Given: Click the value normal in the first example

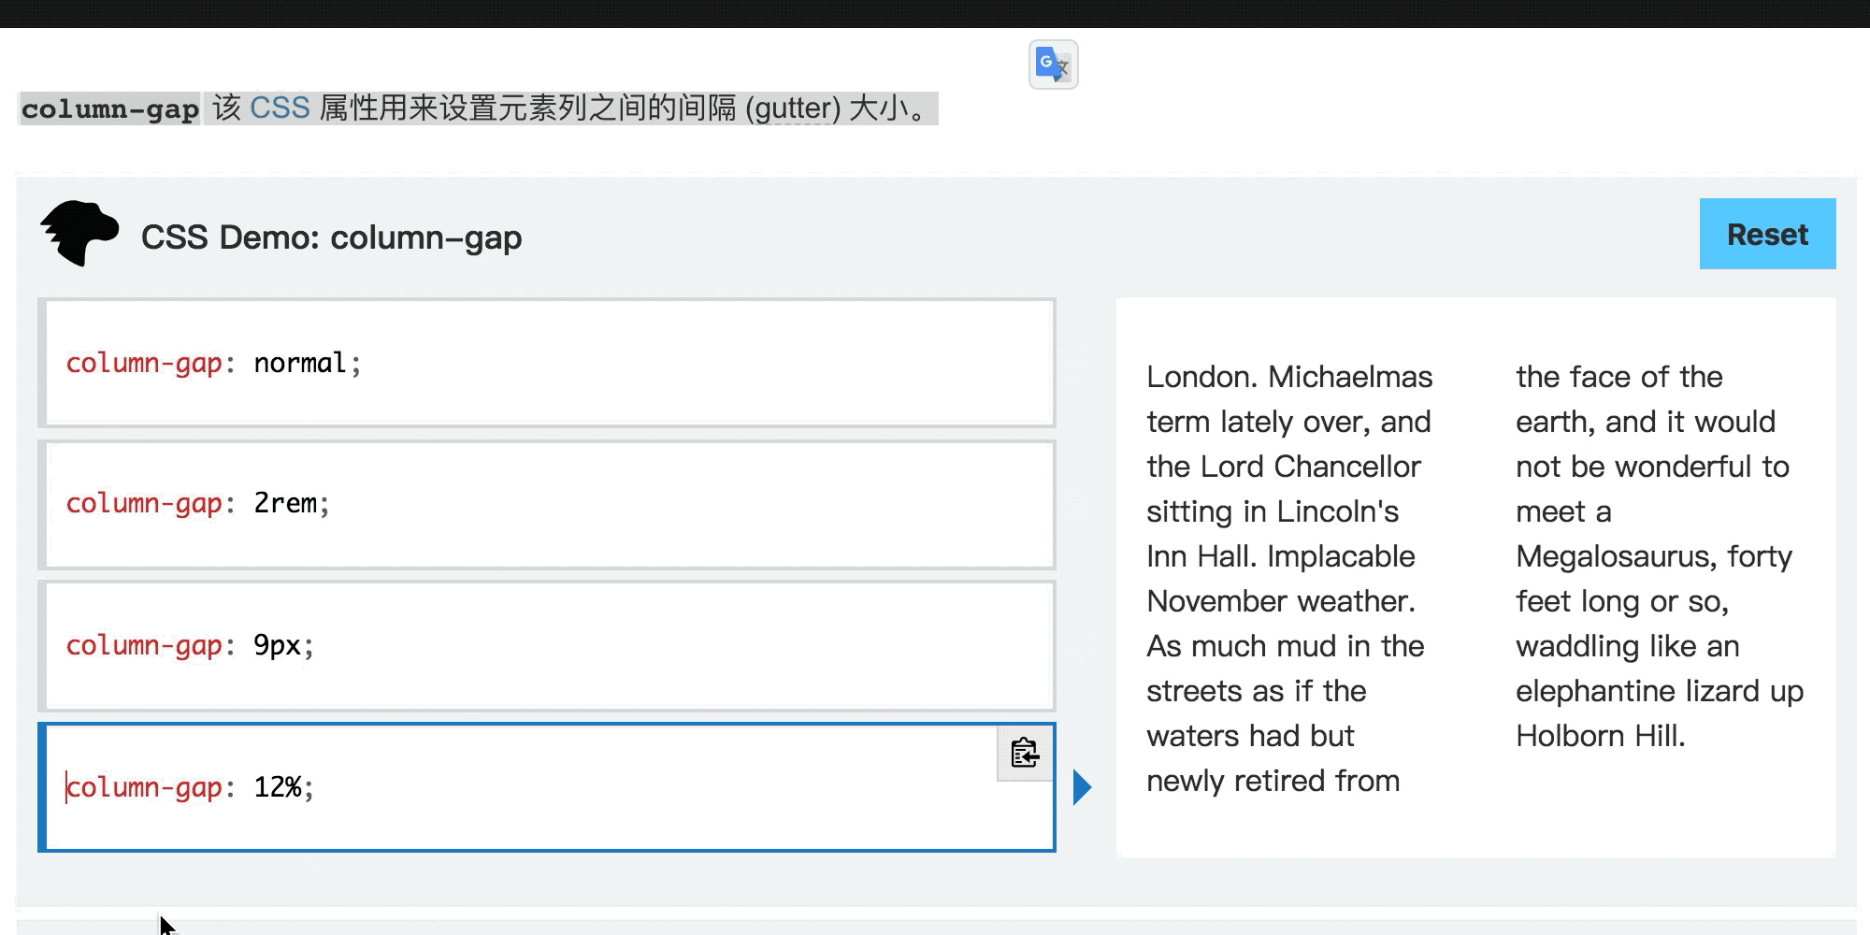Looking at the screenshot, I should click(300, 363).
